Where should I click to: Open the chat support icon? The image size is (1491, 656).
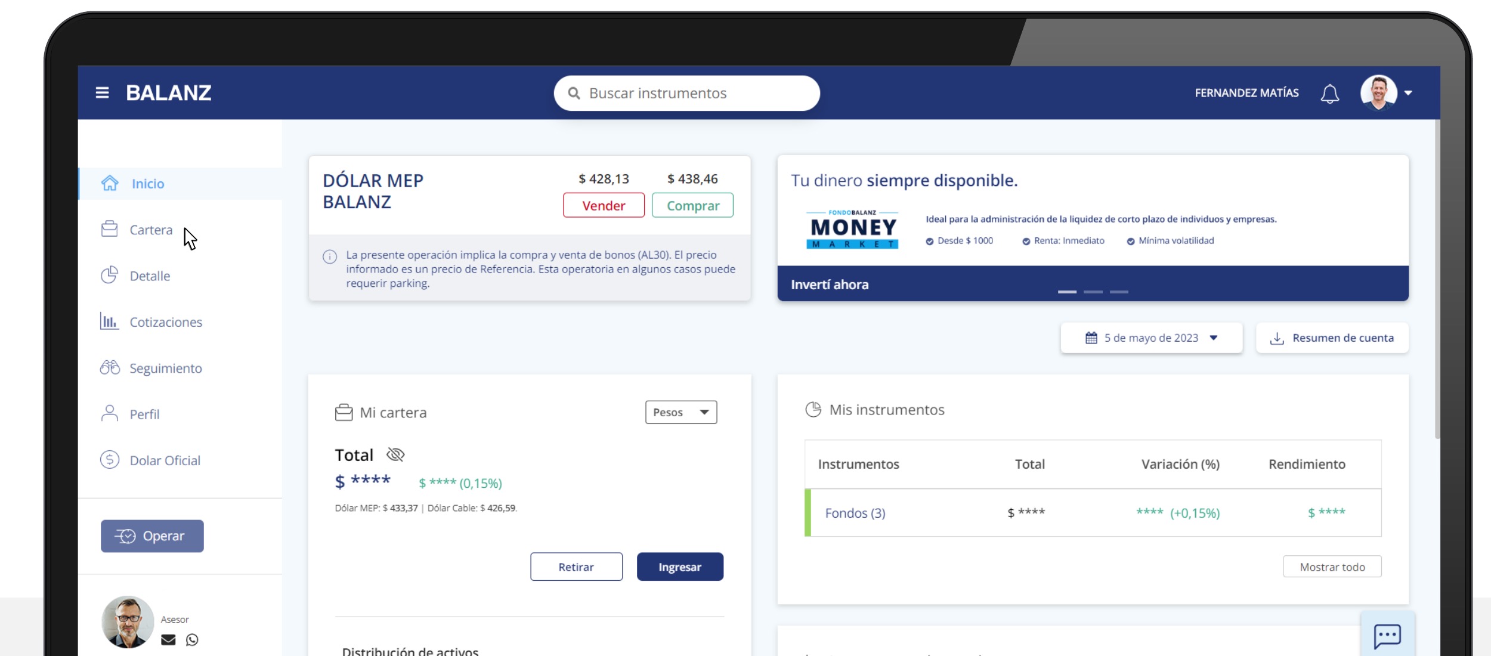(1387, 636)
